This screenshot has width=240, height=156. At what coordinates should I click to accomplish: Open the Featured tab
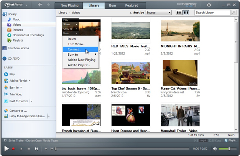(x=132, y=5)
